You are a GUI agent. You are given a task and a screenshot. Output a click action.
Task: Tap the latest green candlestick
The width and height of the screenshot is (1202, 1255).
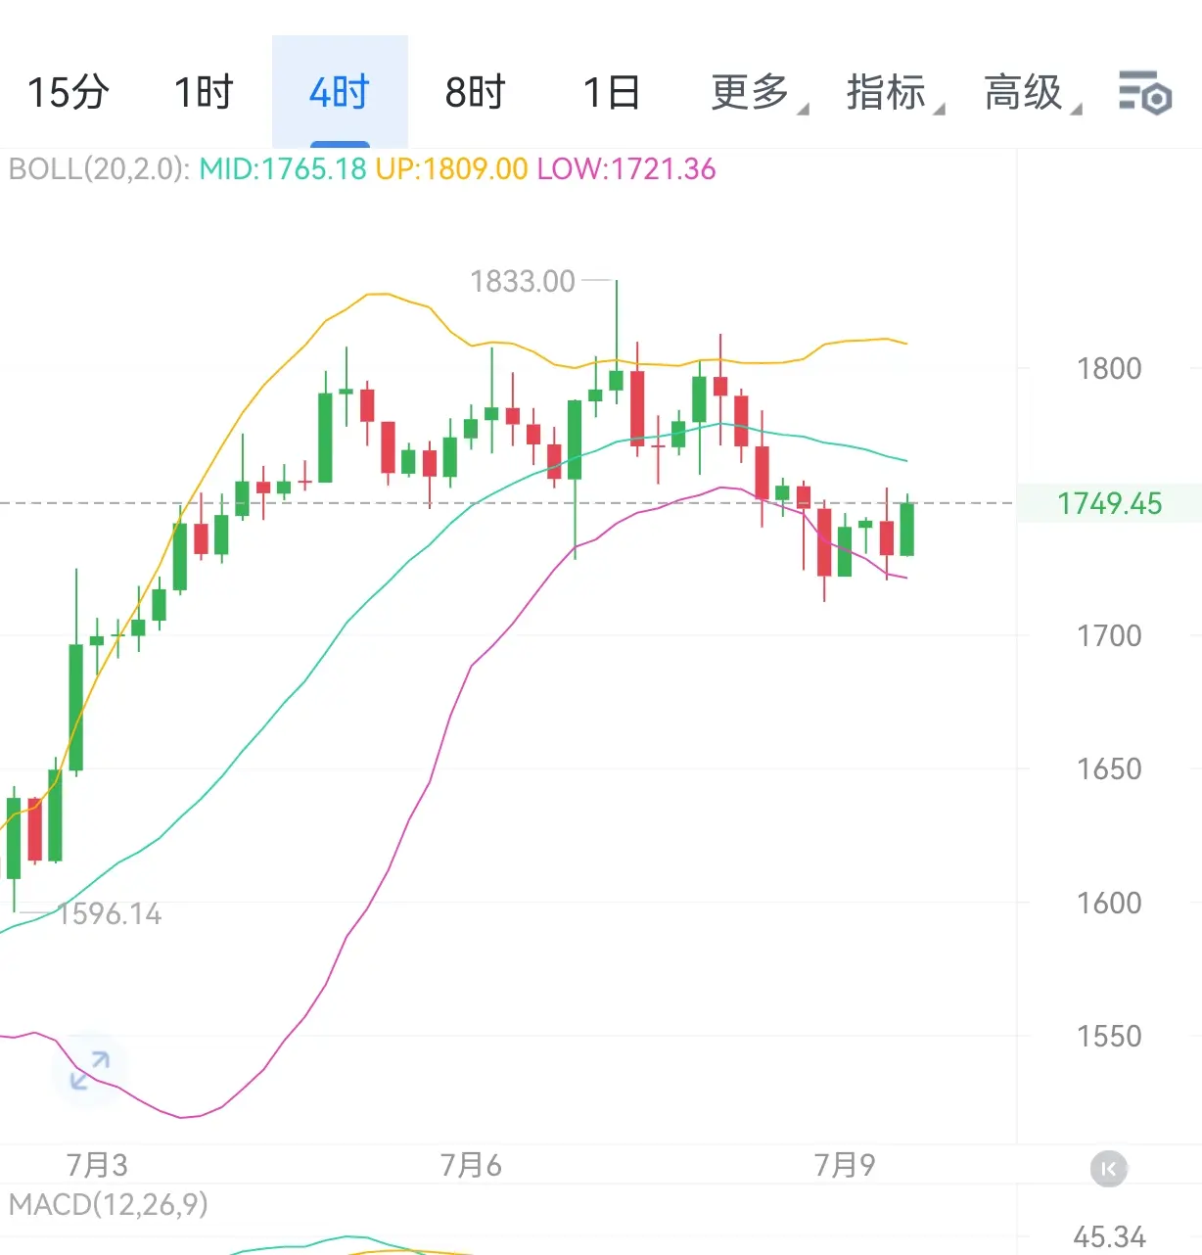pyautogui.click(x=907, y=529)
